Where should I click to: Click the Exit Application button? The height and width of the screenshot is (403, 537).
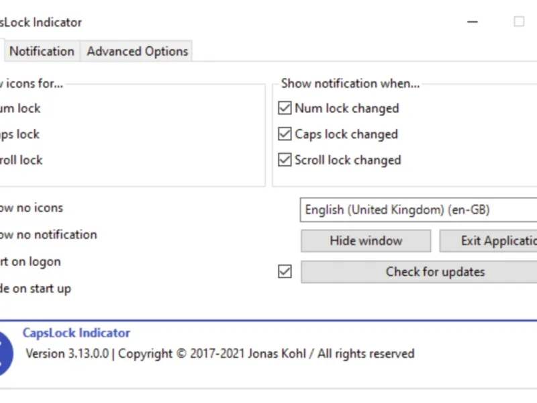coord(489,241)
